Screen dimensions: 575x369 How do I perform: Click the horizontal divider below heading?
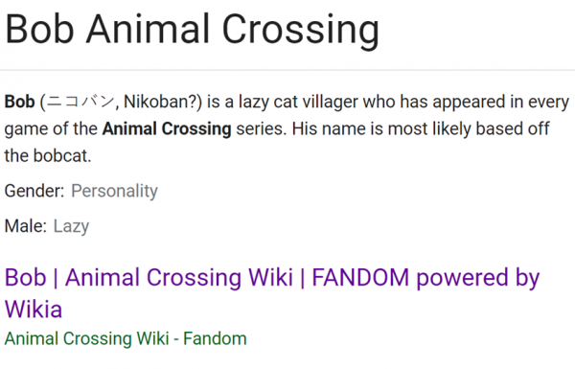[287, 69]
